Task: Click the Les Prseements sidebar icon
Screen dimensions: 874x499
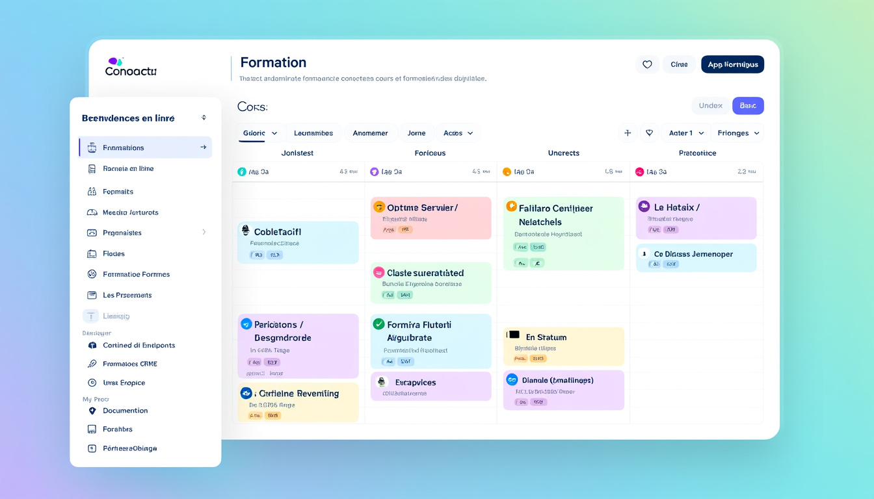Action: coord(91,295)
